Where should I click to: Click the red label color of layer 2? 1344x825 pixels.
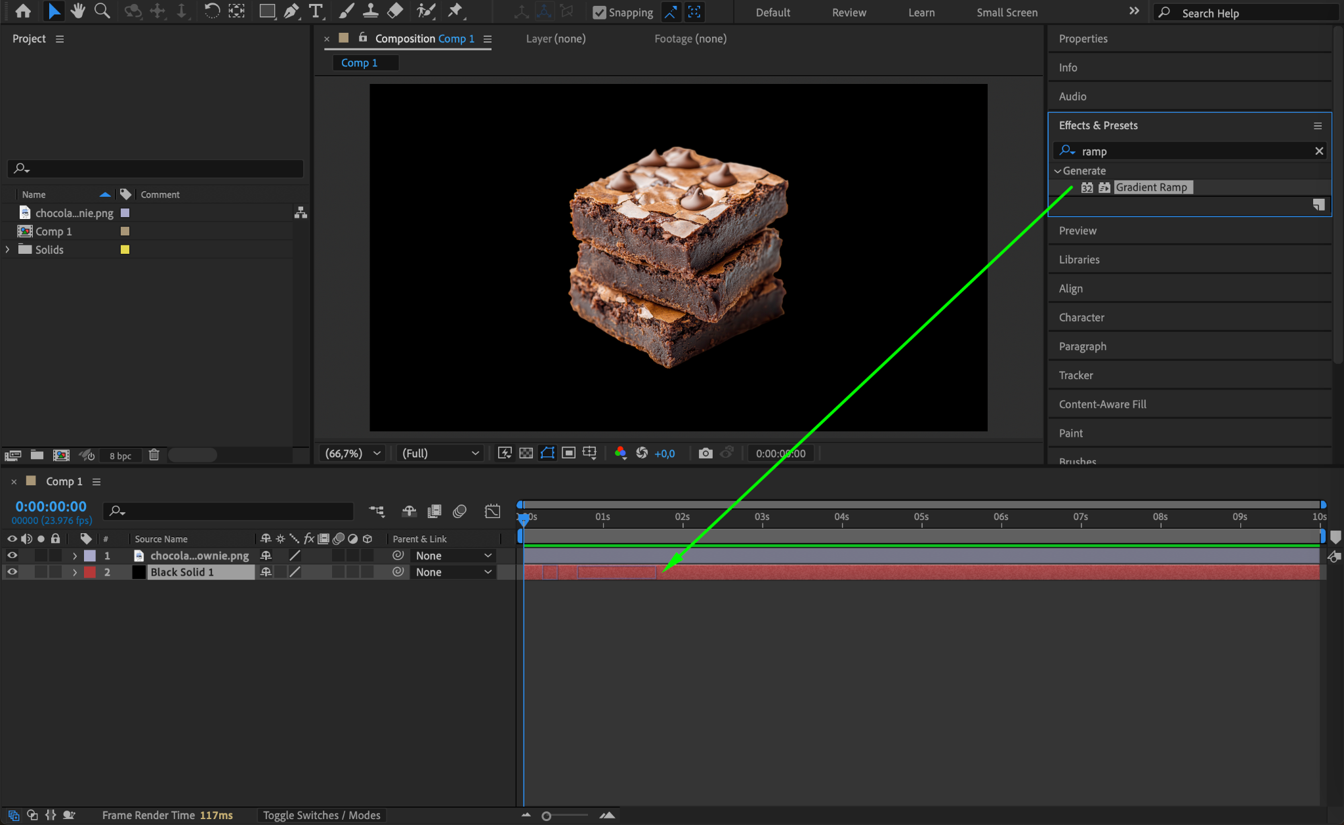pos(90,572)
